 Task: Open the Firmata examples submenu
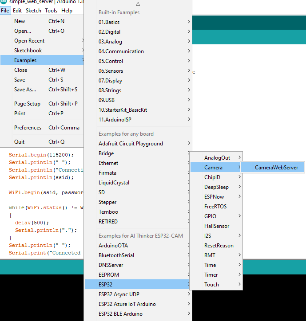137,173
